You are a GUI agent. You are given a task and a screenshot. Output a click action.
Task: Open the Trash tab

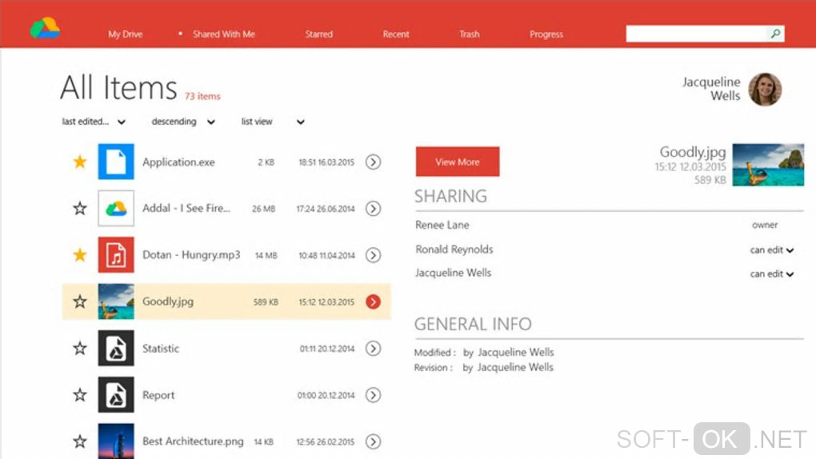[470, 34]
